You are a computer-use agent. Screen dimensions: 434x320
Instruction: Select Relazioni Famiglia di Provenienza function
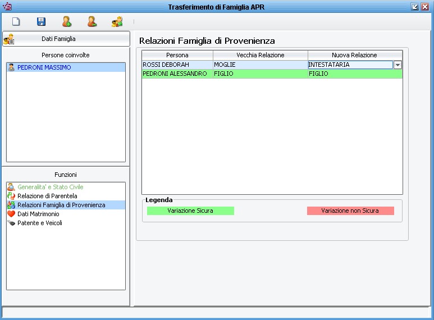[x=66, y=205]
